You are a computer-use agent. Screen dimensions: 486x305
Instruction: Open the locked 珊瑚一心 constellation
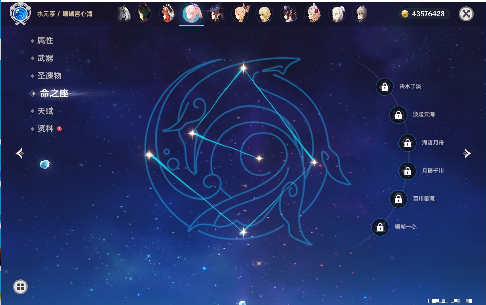click(x=380, y=227)
